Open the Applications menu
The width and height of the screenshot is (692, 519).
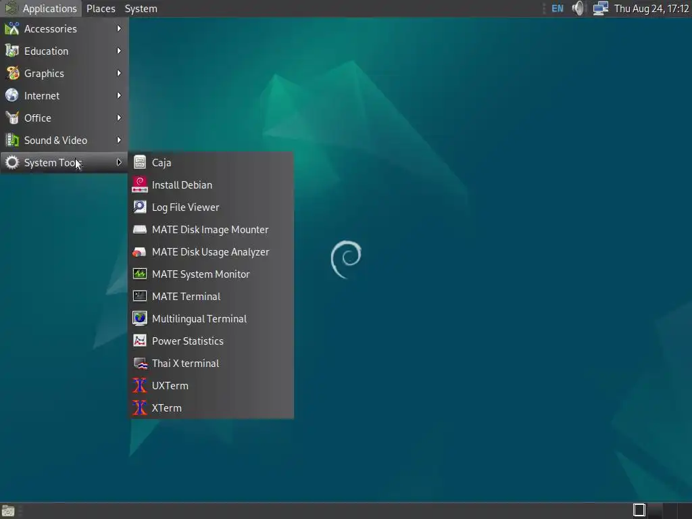pos(41,8)
